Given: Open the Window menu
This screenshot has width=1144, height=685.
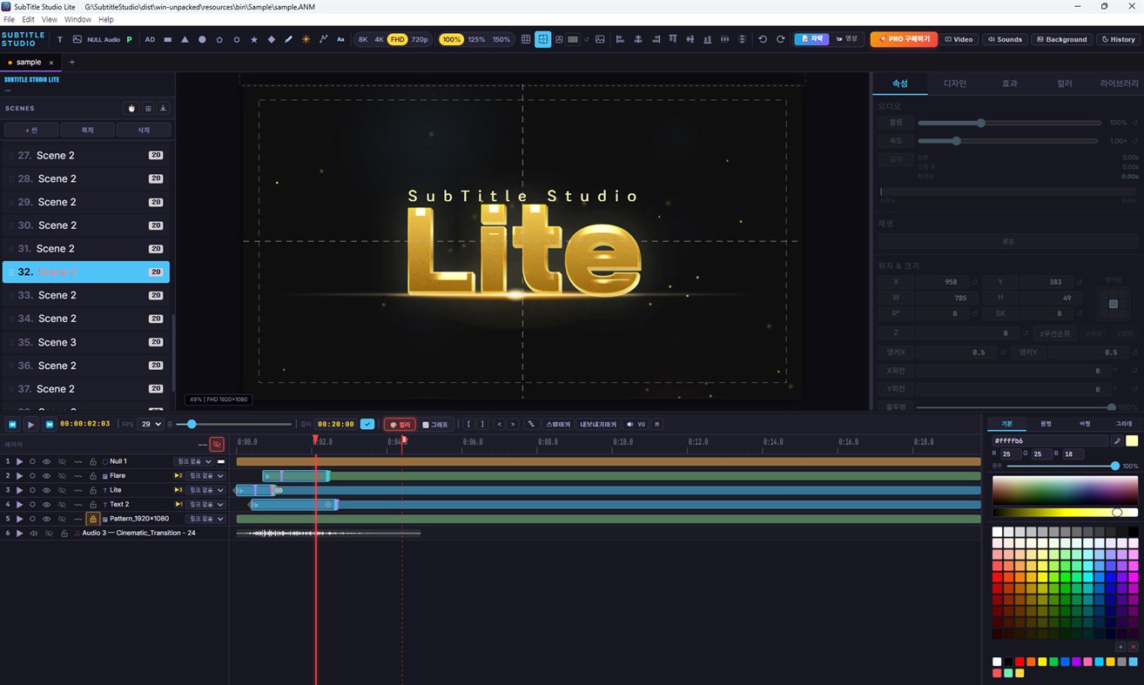Looking at the screenshot, I should click(77, 19).
